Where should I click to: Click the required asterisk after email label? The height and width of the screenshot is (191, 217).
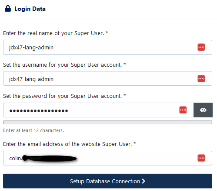(134, 143)
